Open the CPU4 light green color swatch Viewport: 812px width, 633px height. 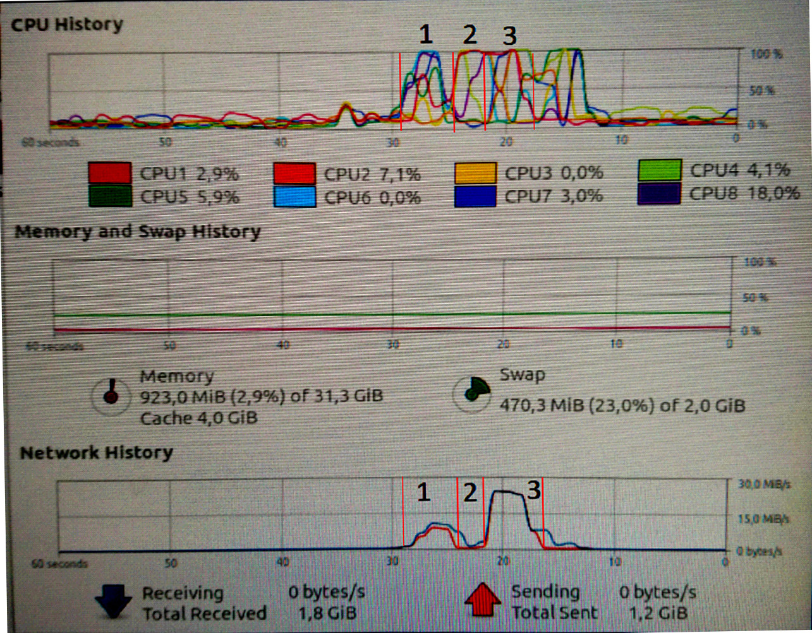[x=659, y=170]
